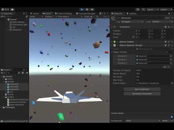Expand the Packages folder in Project
This screenshot has height=130, width=174.
click(1, 107)
